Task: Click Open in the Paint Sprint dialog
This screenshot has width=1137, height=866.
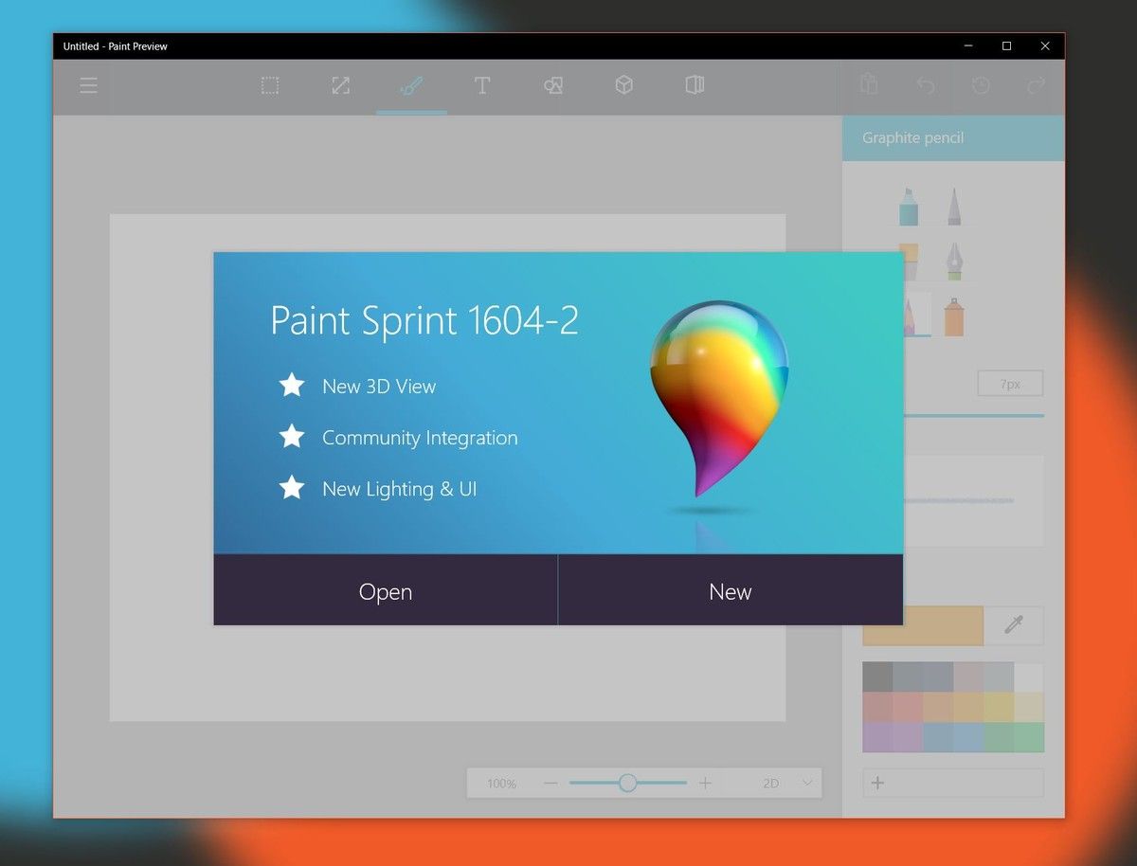Action: (385, 591)
